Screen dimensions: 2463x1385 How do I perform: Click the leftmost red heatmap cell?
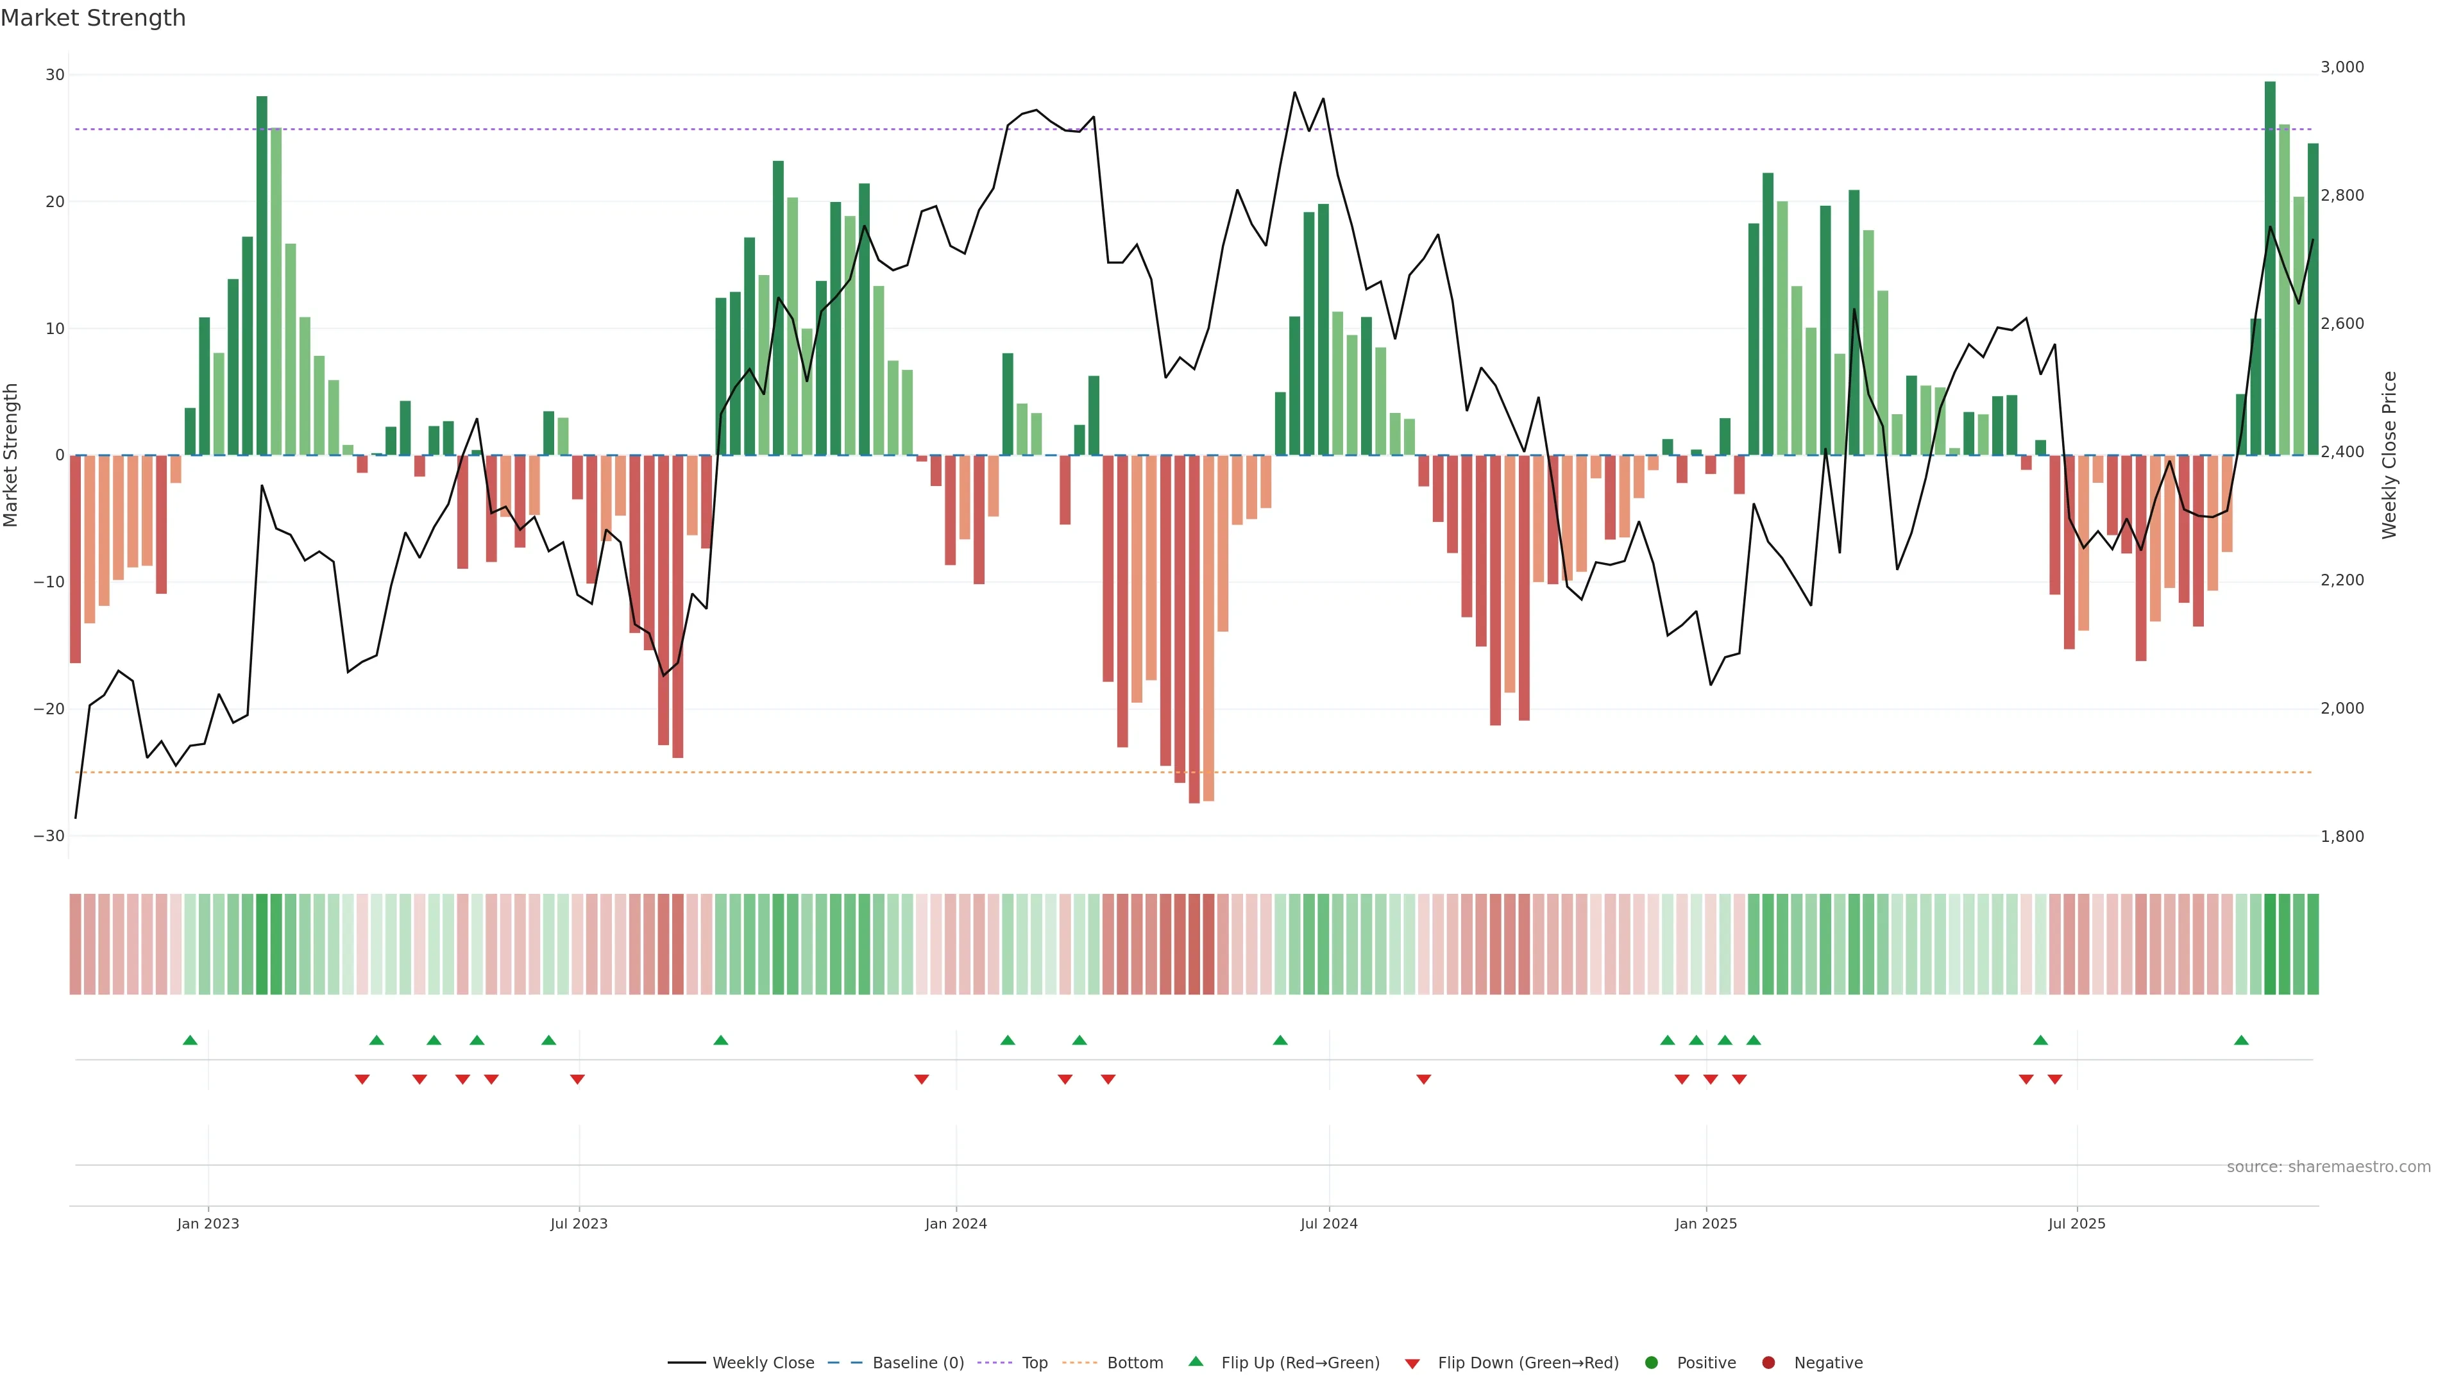pyautogui.click(x=74, y=944)
